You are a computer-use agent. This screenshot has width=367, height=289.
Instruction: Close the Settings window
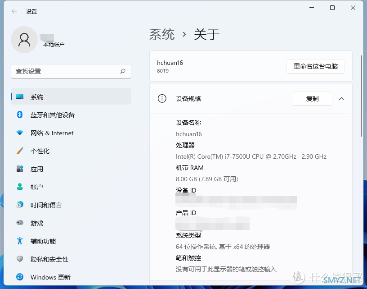(x=353, y=8)
